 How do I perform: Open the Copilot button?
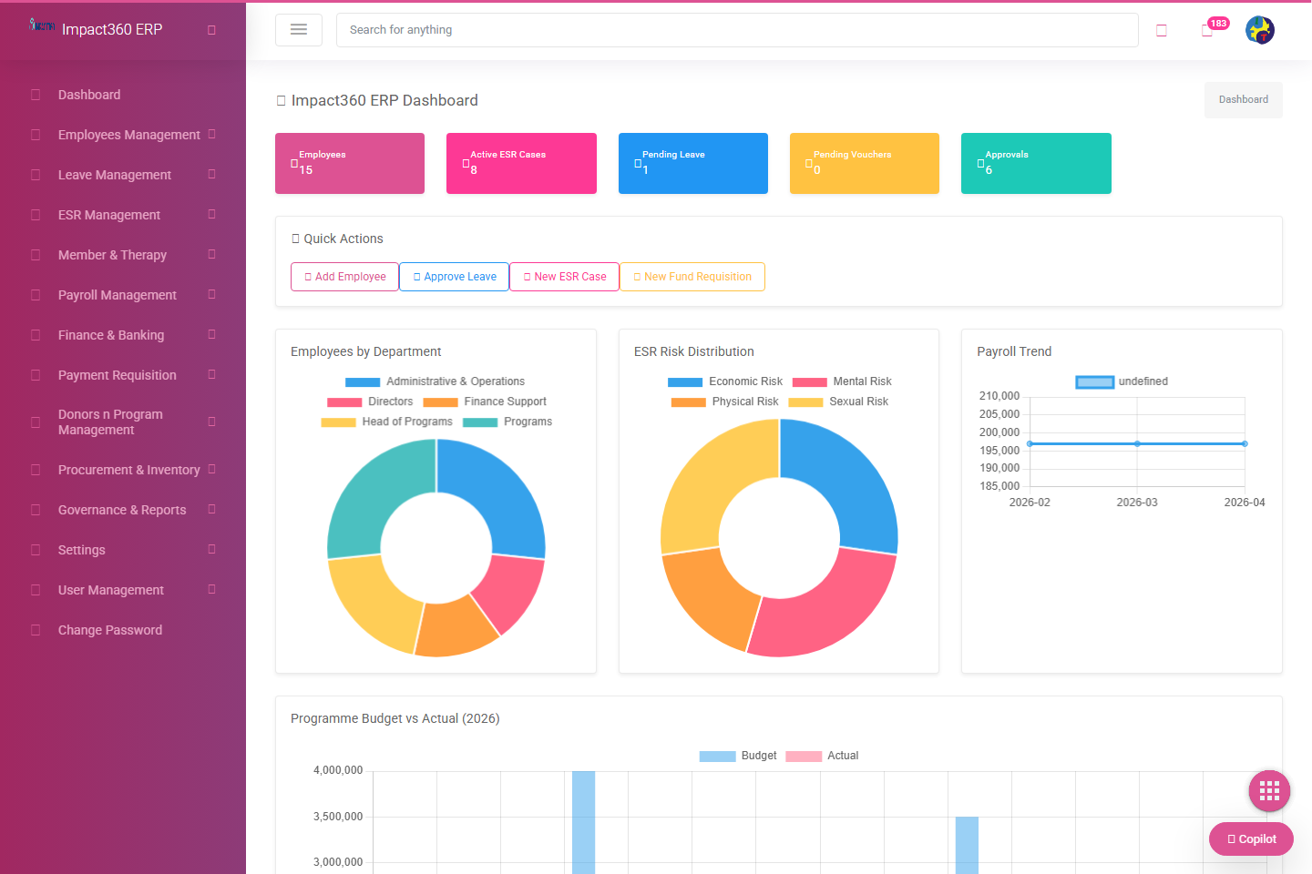1251,839
